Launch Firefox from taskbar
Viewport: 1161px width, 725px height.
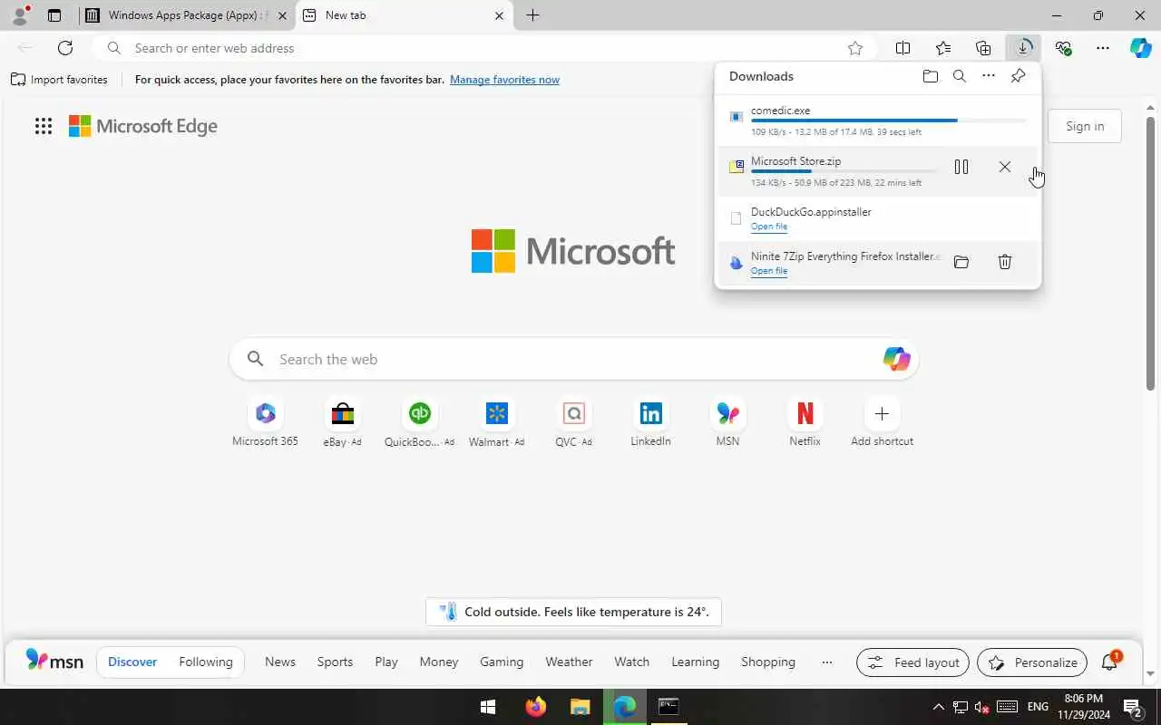tap(535, 707)
